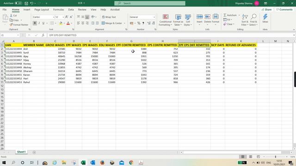Decrease font size with smaller A icon
Screen dimensions: 296x166
pyautogui.click(x=71, y=17)
